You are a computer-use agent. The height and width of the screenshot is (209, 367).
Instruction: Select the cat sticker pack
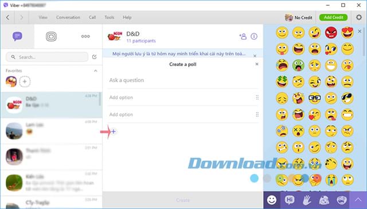pyautogui.click(x=324, y=200)
